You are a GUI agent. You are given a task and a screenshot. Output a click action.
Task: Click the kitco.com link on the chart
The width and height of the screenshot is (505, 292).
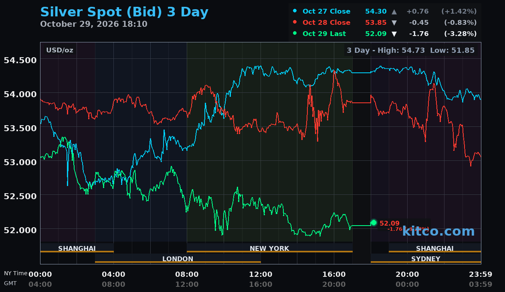(x=438, y=231)
